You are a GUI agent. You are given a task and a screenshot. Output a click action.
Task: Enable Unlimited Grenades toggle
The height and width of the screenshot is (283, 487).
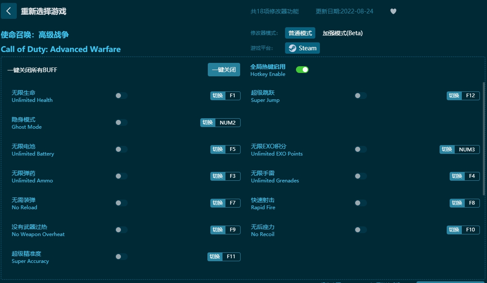(361, 176)
